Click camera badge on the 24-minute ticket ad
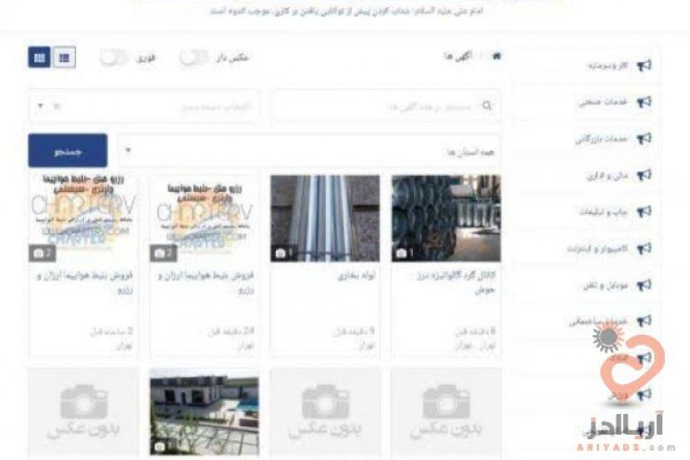Screen dimensions: 690x460 163,253
